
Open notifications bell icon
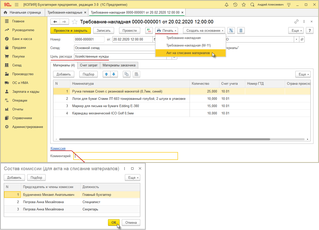click(x=227, y=5)
